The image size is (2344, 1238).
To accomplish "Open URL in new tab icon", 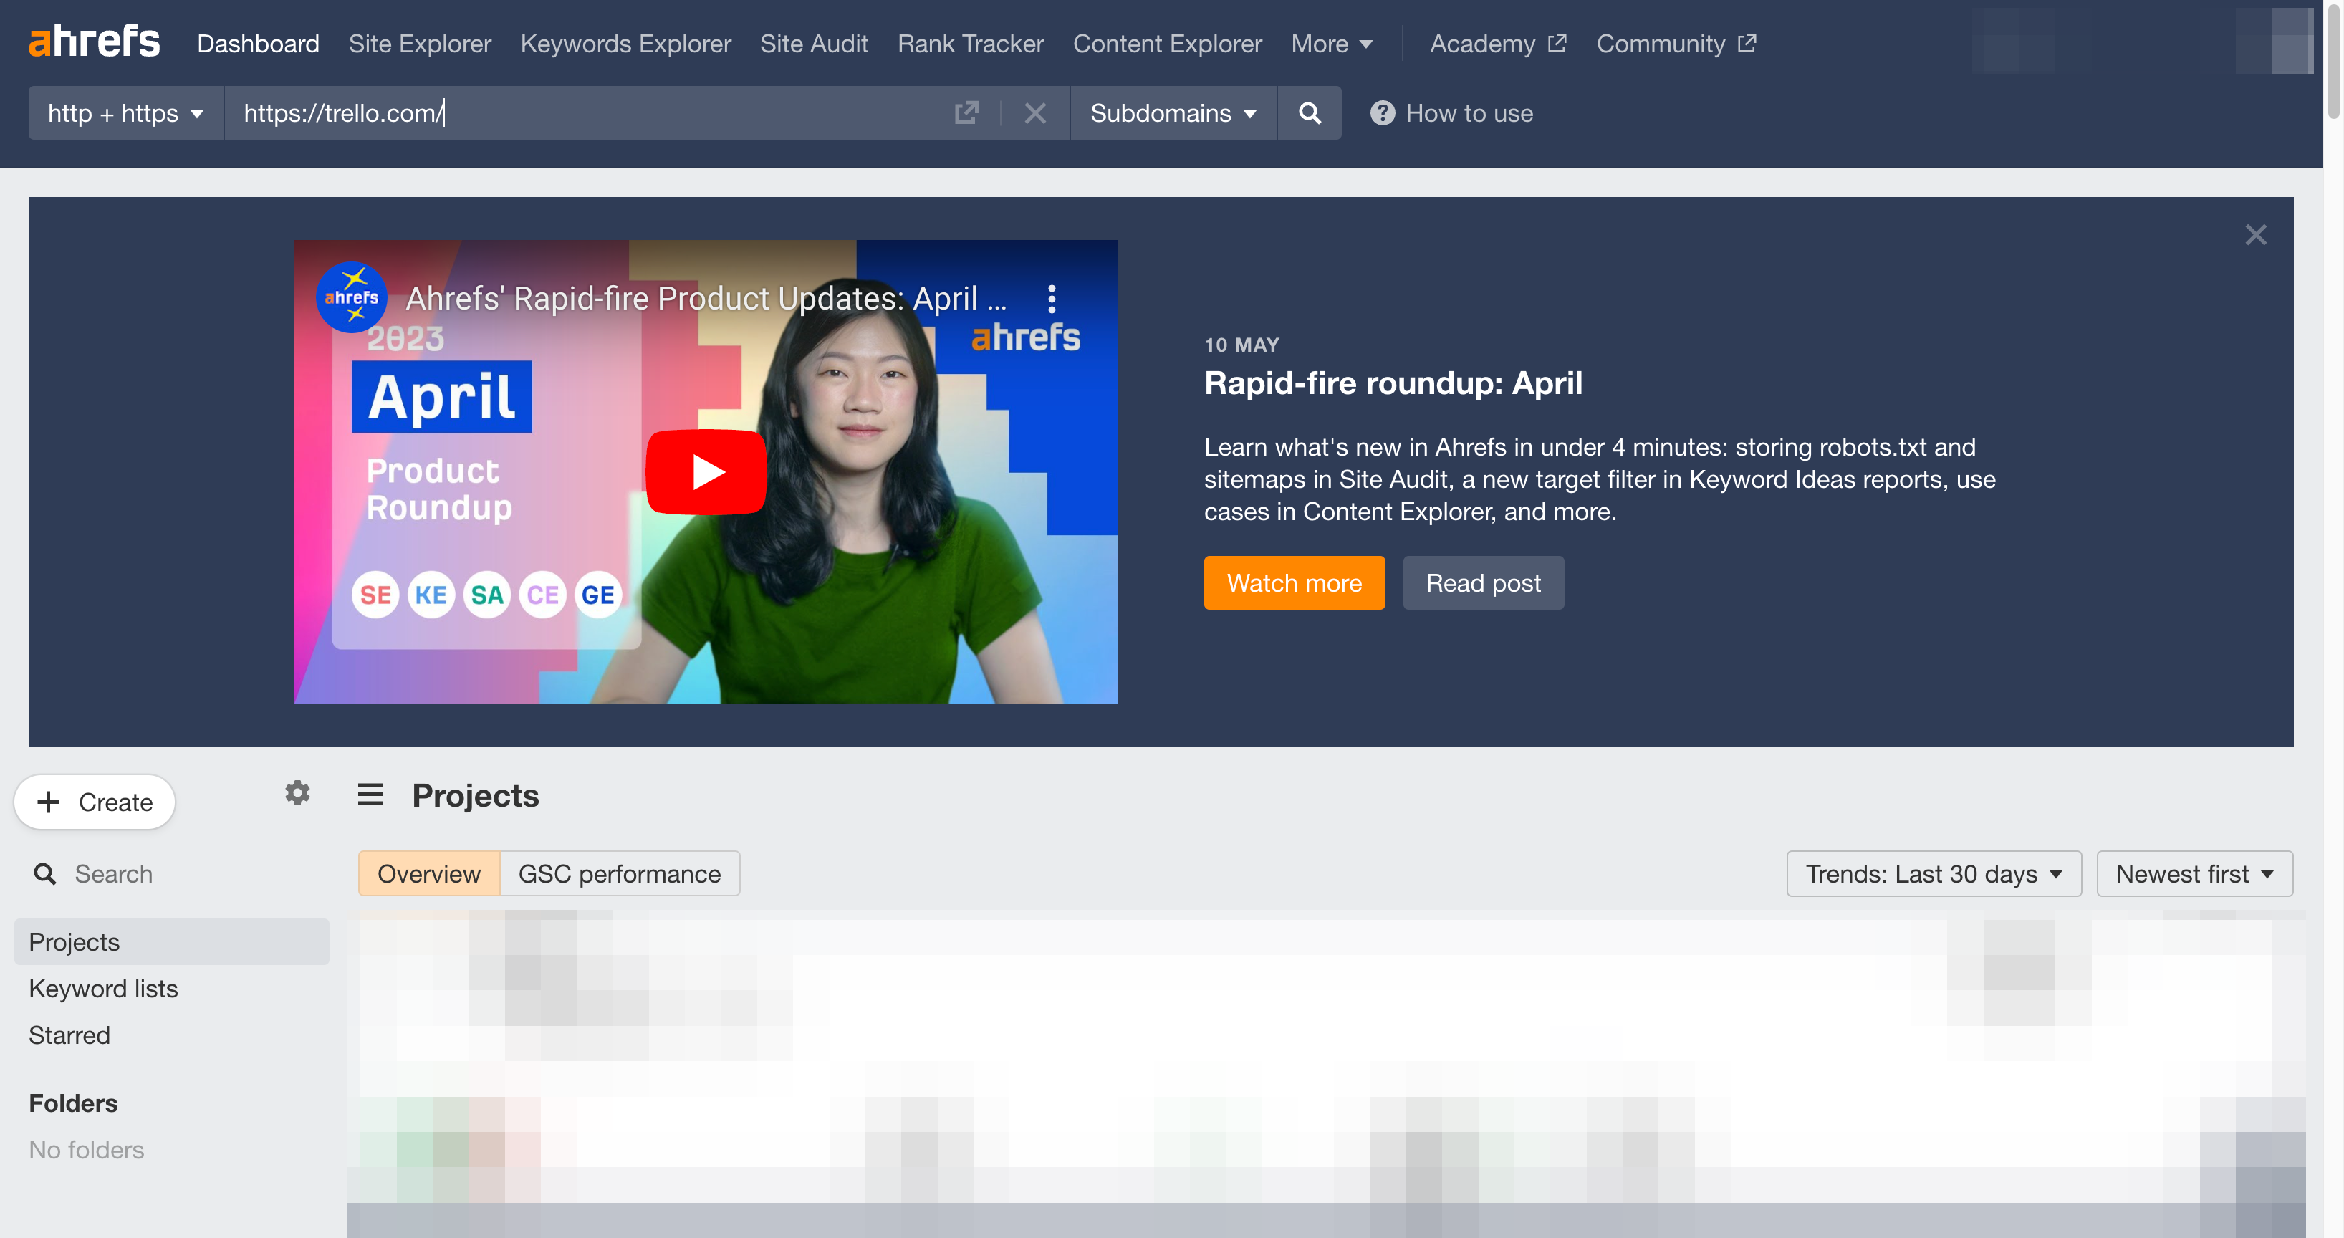I will pos(966,113).
